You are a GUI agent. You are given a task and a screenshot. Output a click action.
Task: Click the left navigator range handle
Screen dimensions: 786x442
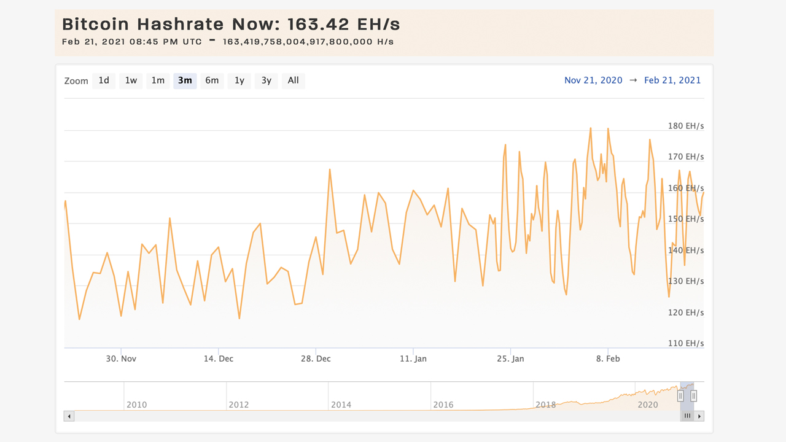point(680,396)
